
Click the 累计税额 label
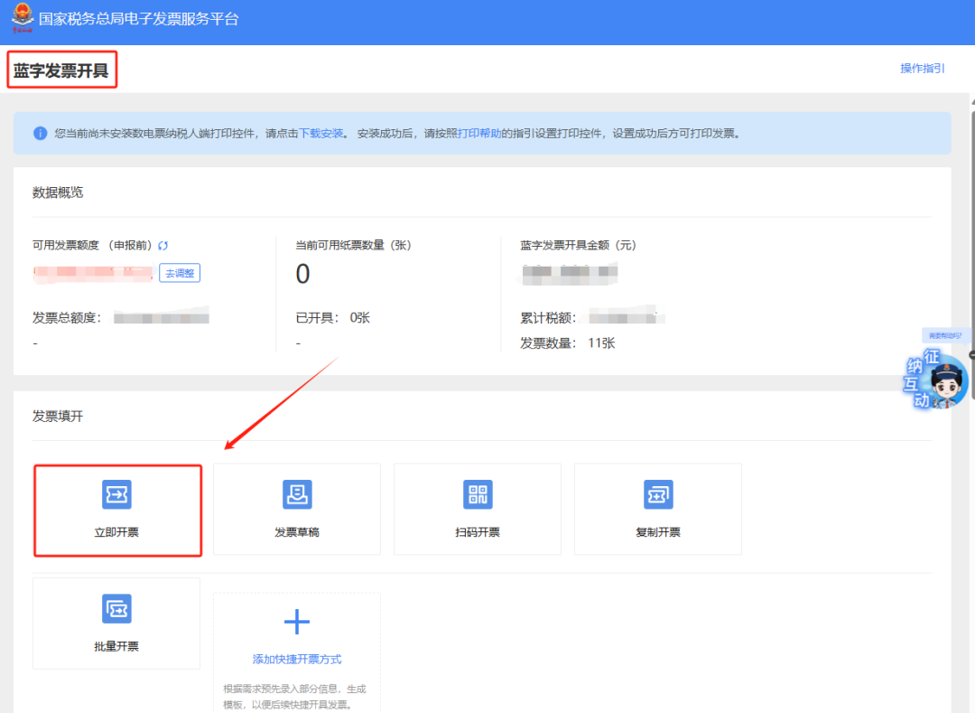pos(548,318)
